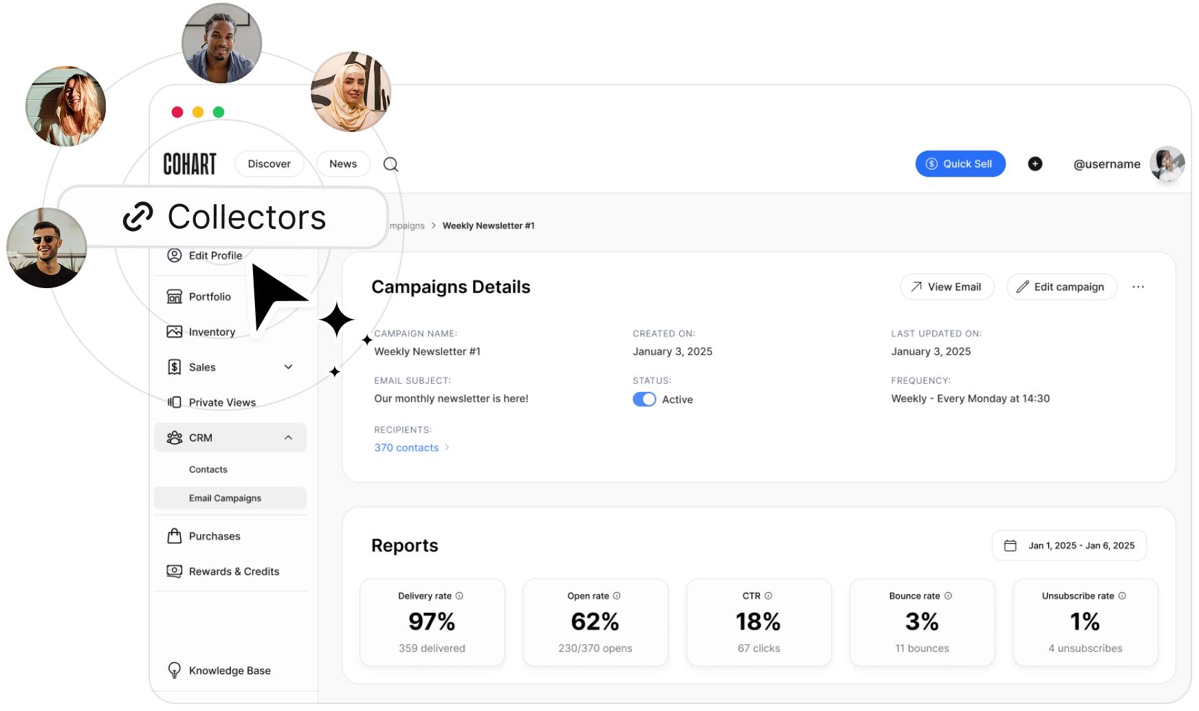The image size is (1199, 711).
Task: Click the green window maximize dot
Action: pos(219,112)
